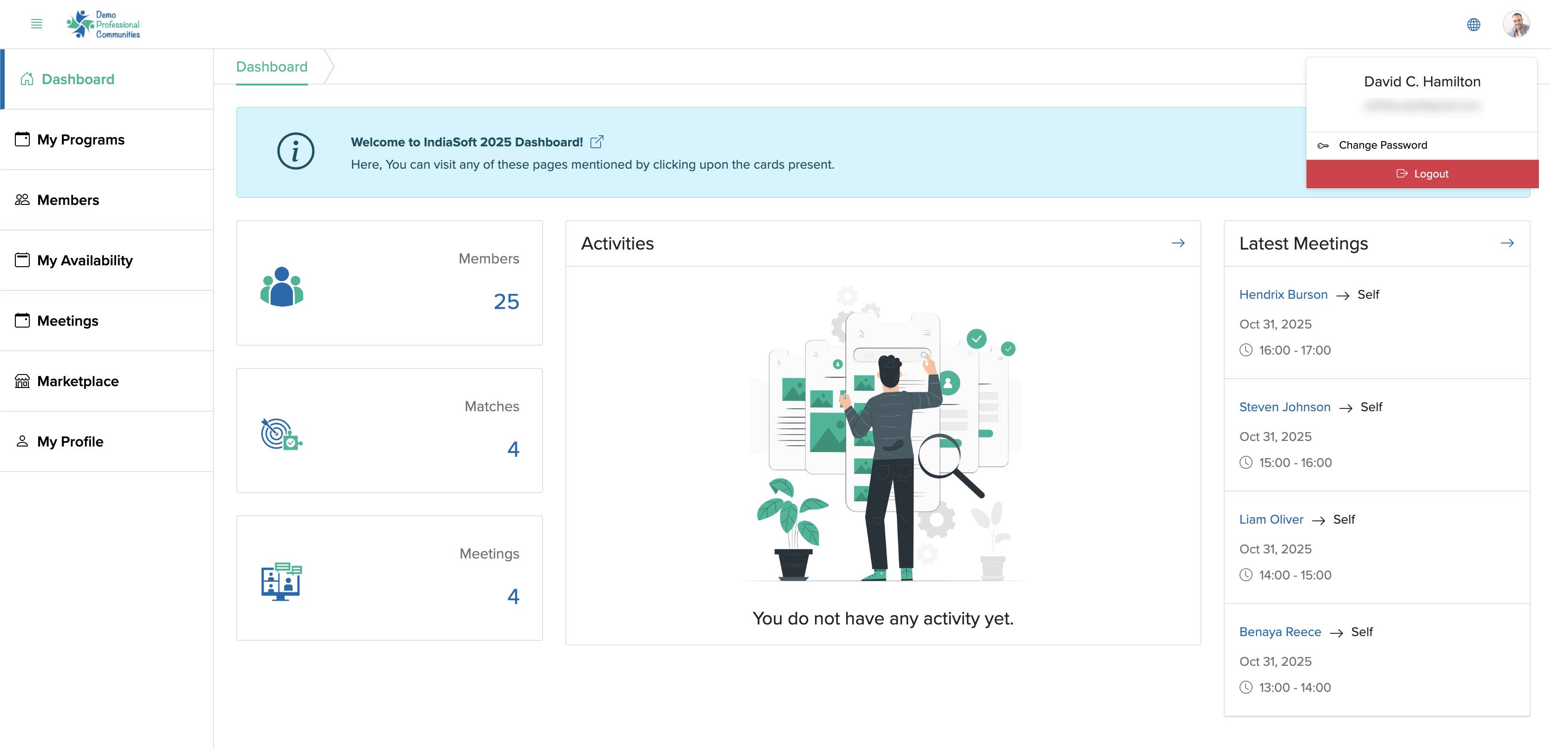Click the David C. Hamilton name
Image resolution: width=1551 pixels, height=749 pixels.
[1422, 82]
